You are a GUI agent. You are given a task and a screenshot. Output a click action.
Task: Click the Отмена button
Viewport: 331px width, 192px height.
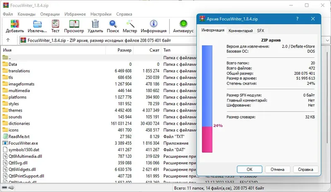tap(277, 169)
